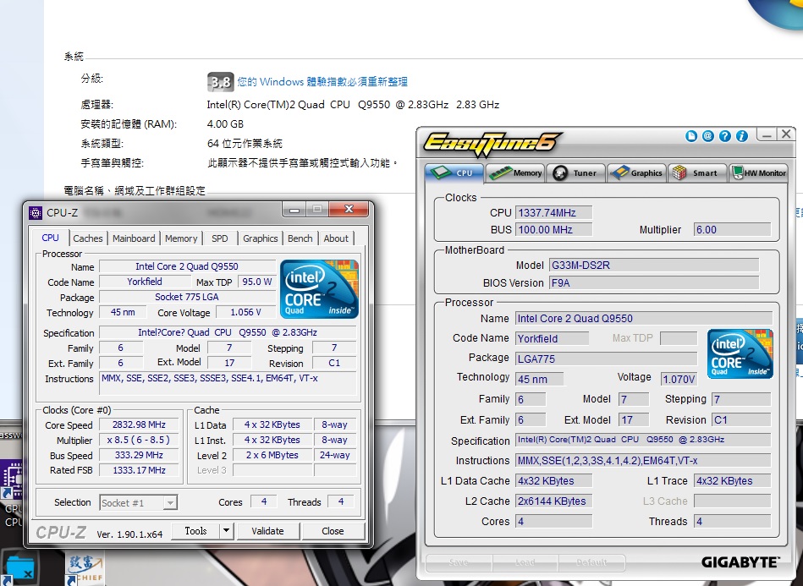
Task: Switch to the HW Monitor tab
Action: coord(758,173)
